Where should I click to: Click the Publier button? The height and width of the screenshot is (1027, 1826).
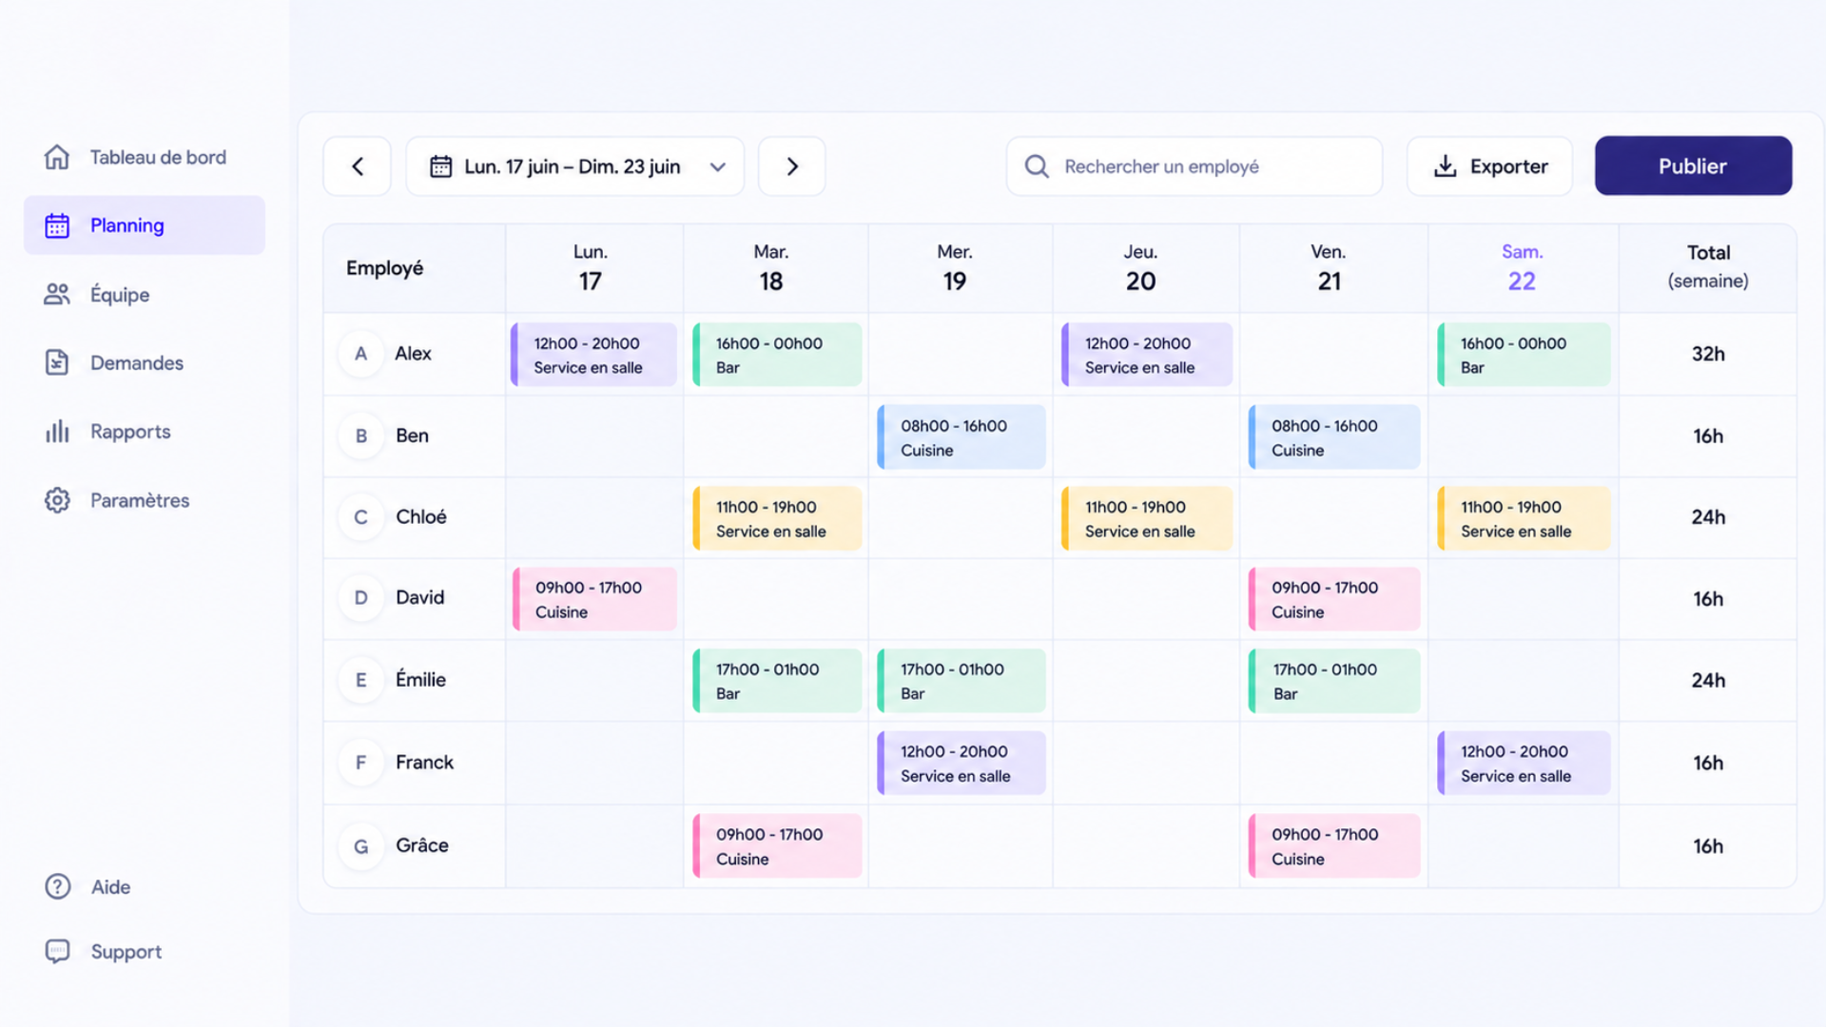(1693, 165)
